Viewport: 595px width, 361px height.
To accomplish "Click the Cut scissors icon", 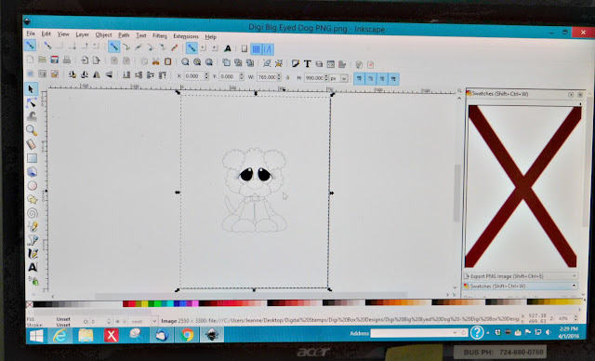I will 155,61.
